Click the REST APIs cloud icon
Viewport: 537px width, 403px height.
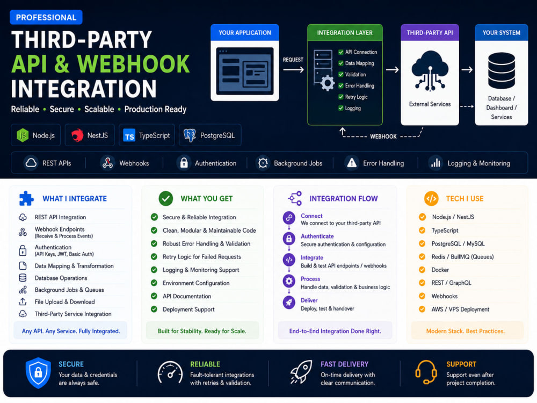coord(31,163)
